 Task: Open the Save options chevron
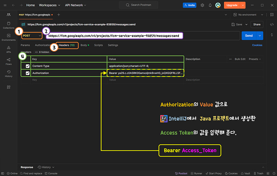pos(246,24)
